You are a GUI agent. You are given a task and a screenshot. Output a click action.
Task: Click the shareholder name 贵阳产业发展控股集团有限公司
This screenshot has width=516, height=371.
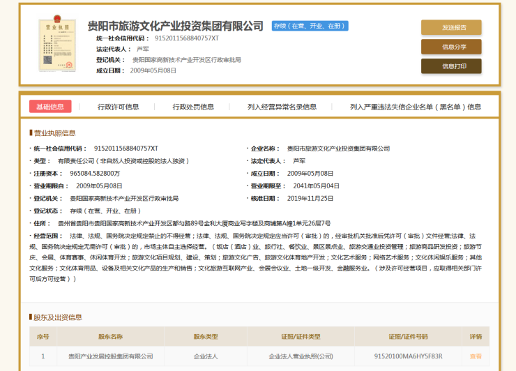(x=111, y=356)
